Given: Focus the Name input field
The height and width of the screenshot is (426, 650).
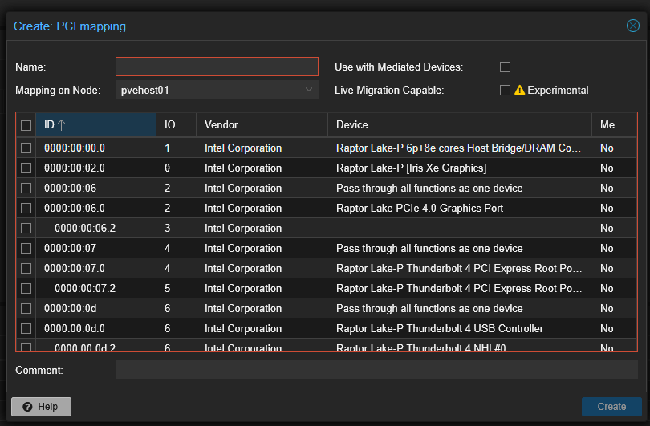Looking at the screenshot, I should tap(217, 67).
